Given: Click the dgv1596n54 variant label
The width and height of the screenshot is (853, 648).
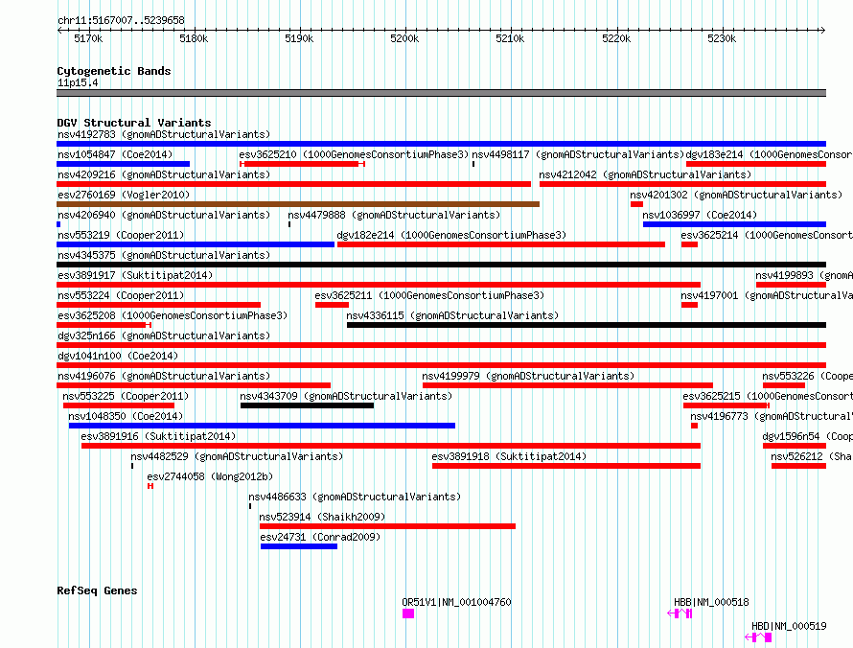Looking at the screenshot, I should (x=807, y=436).
